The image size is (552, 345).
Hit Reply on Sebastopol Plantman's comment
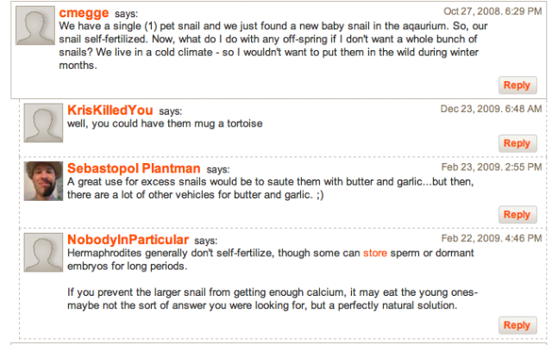(x=517, y=214)
